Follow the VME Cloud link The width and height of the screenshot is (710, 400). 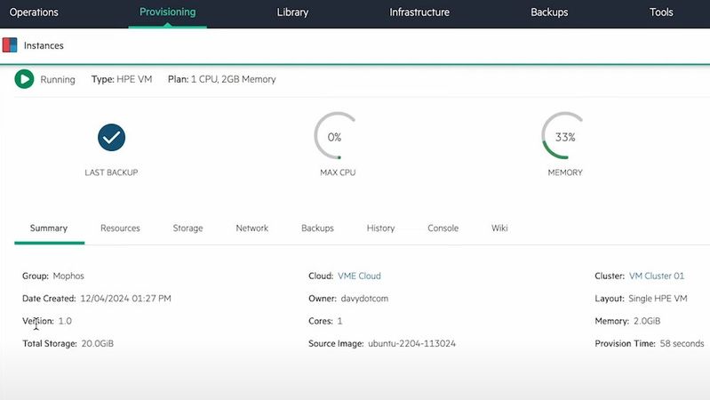(x=360, y=276)
